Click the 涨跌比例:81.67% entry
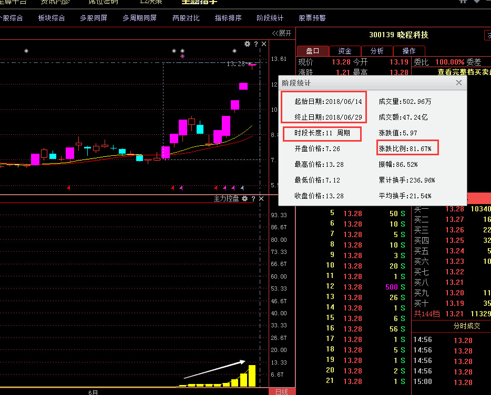 [x=405, y=149]
